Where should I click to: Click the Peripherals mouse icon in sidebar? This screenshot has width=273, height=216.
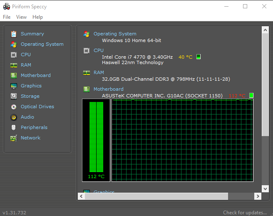(x=14, y=128)
